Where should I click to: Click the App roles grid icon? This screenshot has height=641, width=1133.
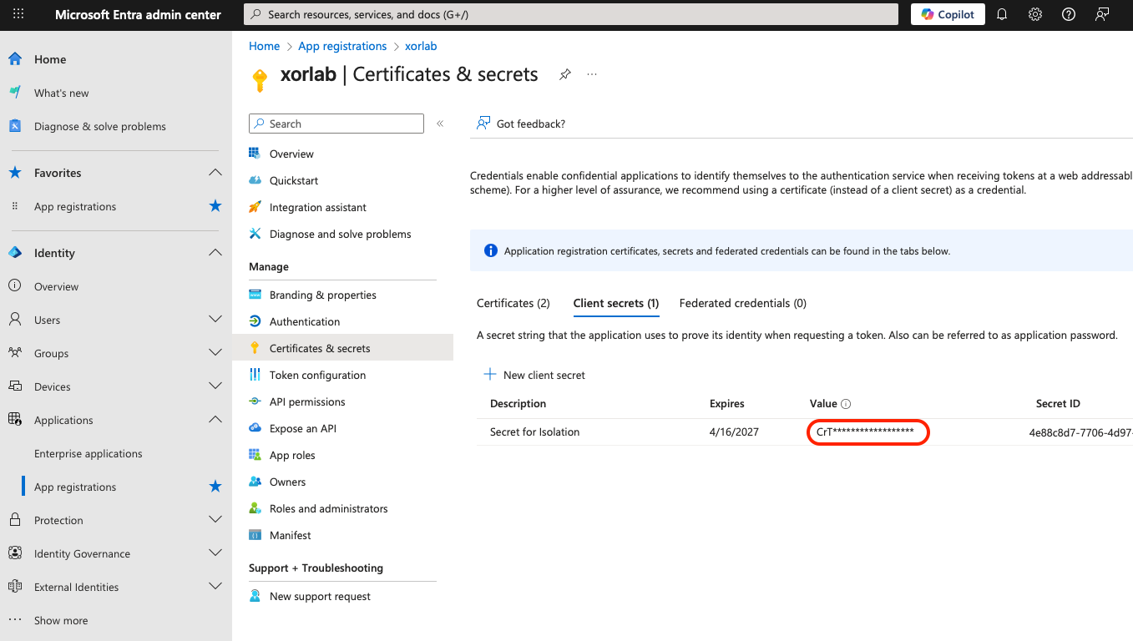coord(255,455)
